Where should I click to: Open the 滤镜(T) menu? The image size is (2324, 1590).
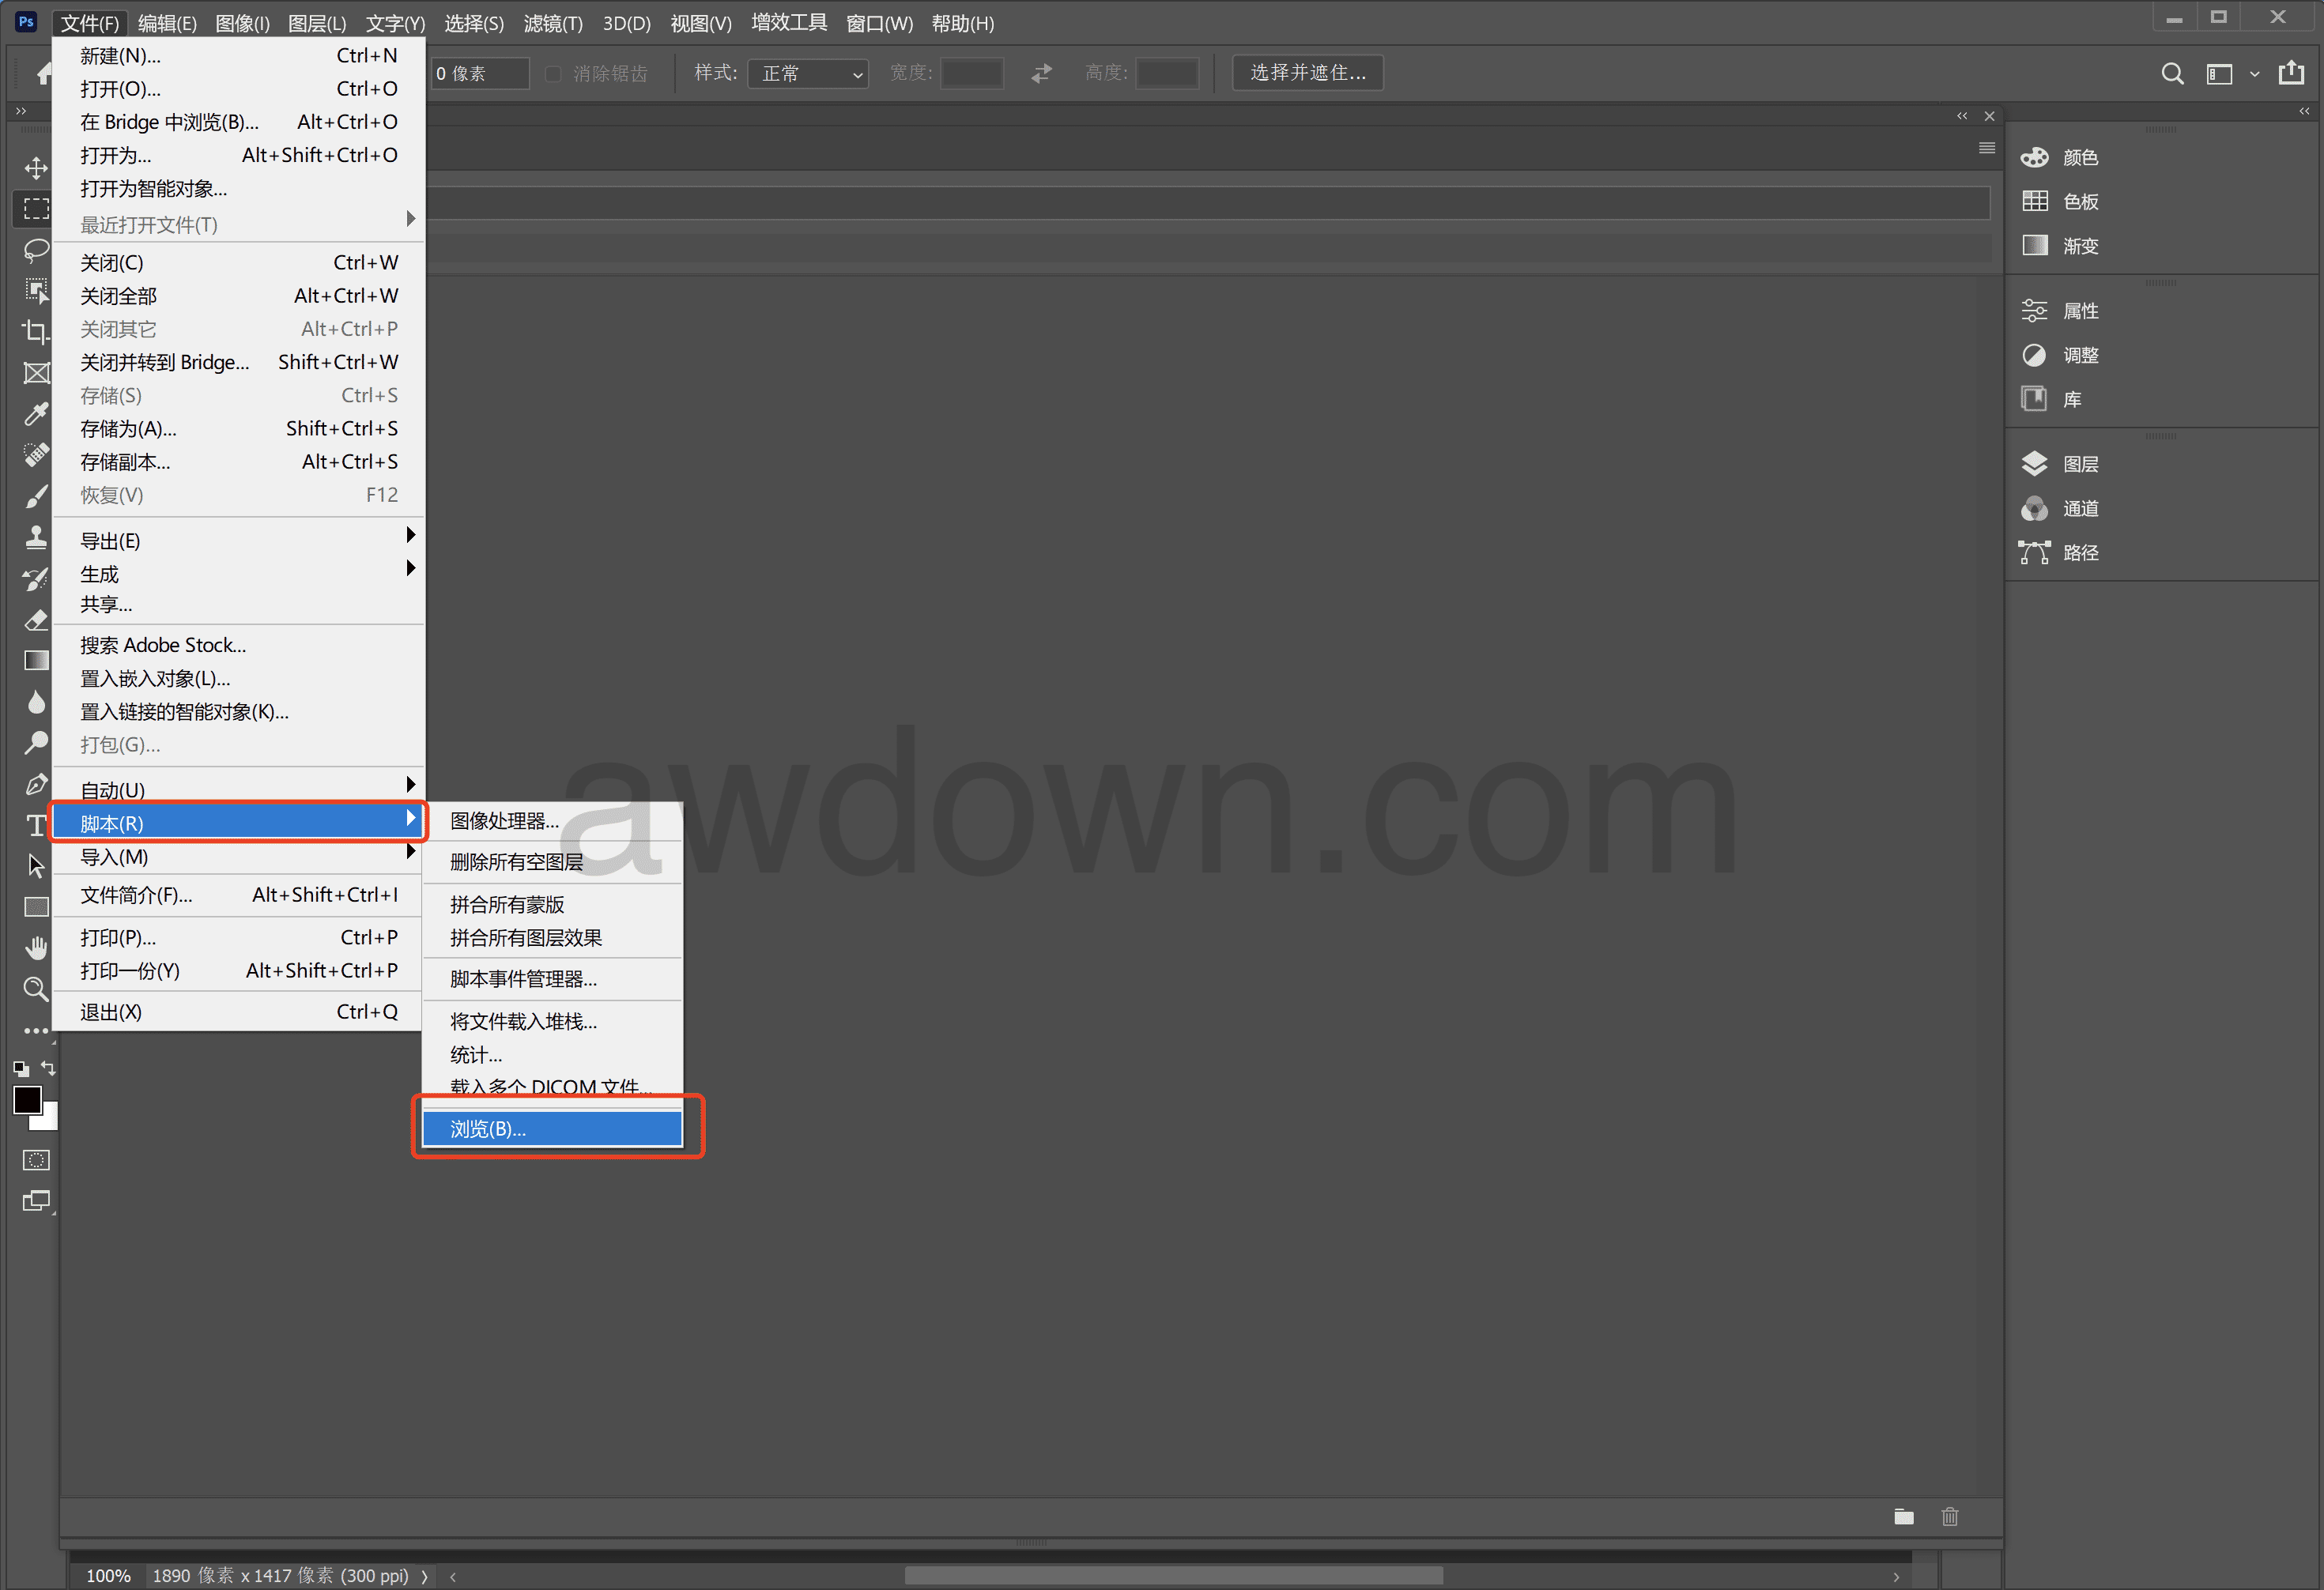click(553, 23)
